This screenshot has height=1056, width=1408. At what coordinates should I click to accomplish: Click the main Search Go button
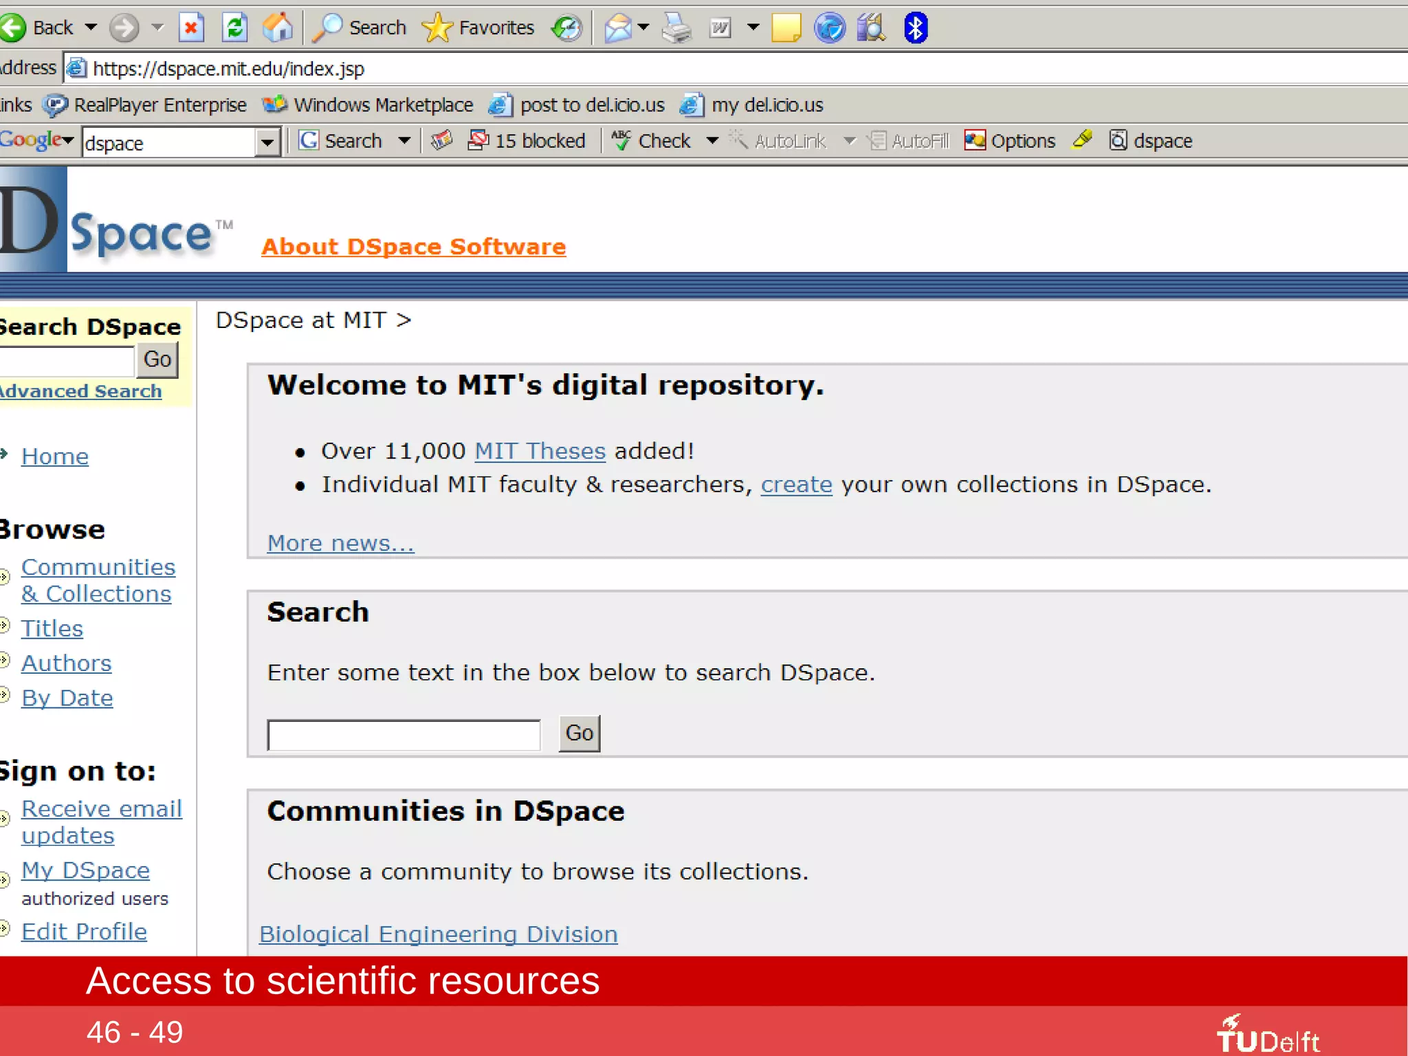tap(580, 734)
